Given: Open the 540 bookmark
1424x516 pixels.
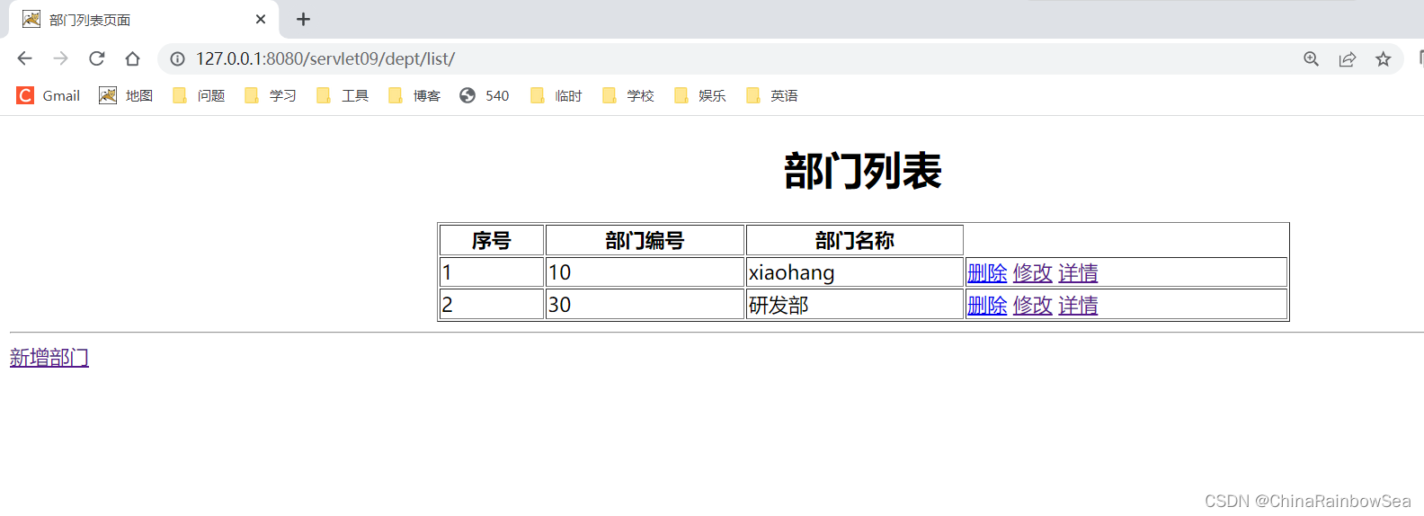Looking at the screenshot, I should [484, 95].
